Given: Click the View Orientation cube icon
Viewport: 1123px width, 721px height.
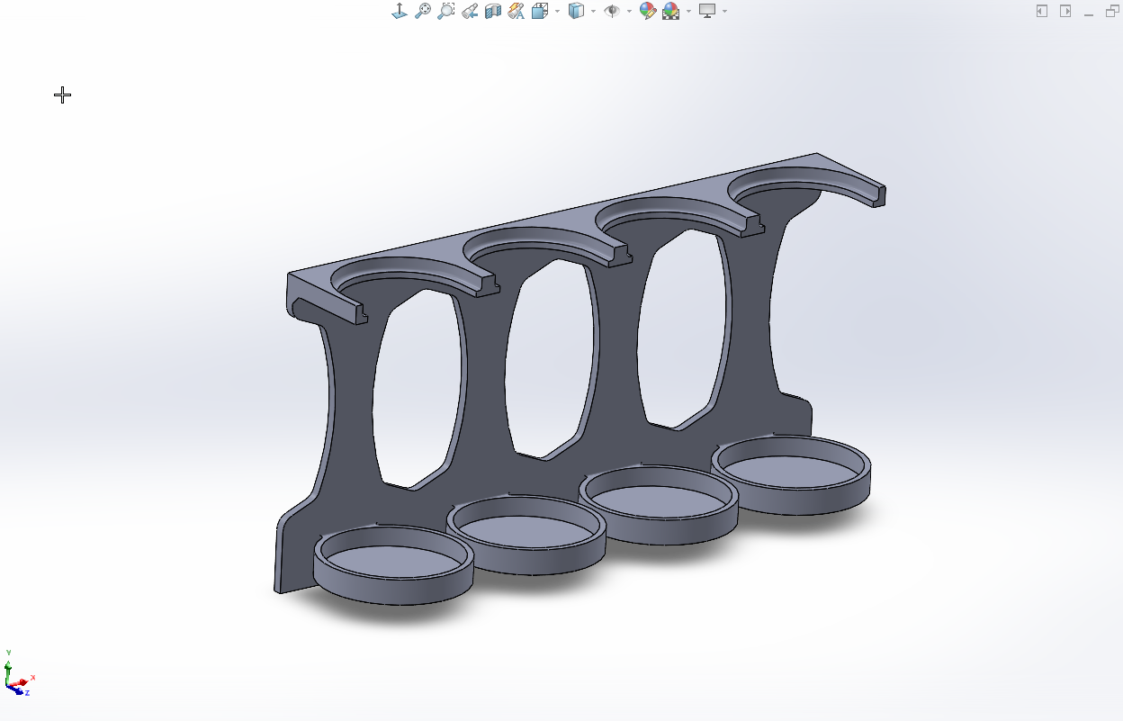Looking at the screenshot, I should [x=540, y=11].
